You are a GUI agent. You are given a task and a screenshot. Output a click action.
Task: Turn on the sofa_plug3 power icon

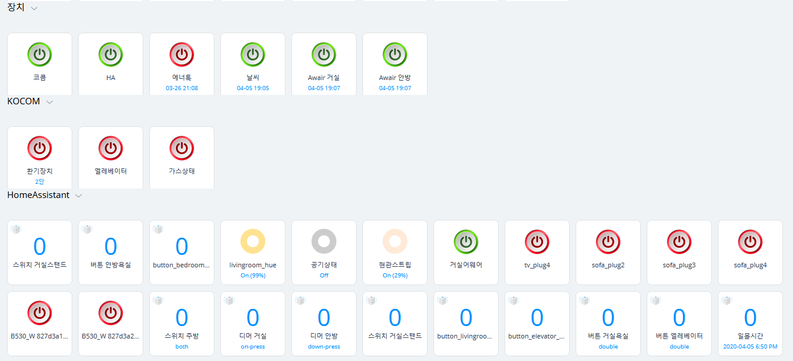(x=679, y=242)
